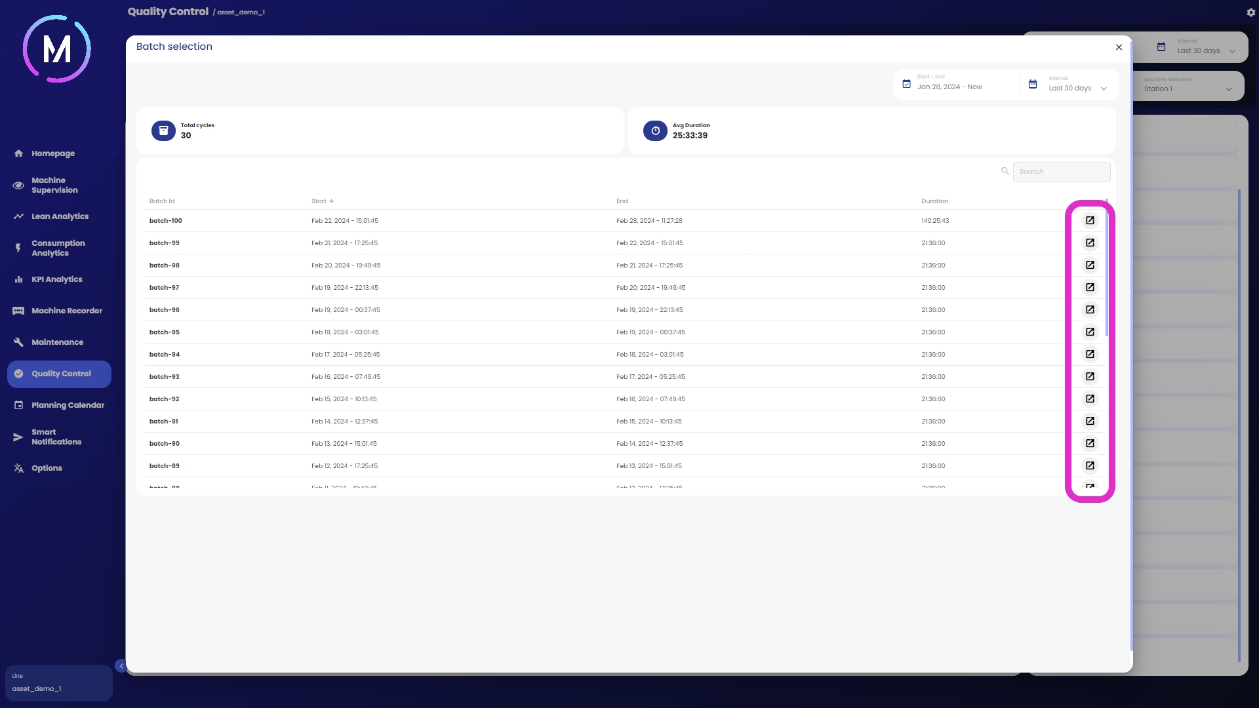Click the Avg Duration stopwatch icon
Viewport: 1259px width, 708px height.
(655, 130)
